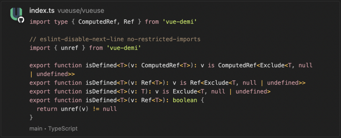Click the second 'vue-demi' string after unref
341x138 pixels.
124,48
